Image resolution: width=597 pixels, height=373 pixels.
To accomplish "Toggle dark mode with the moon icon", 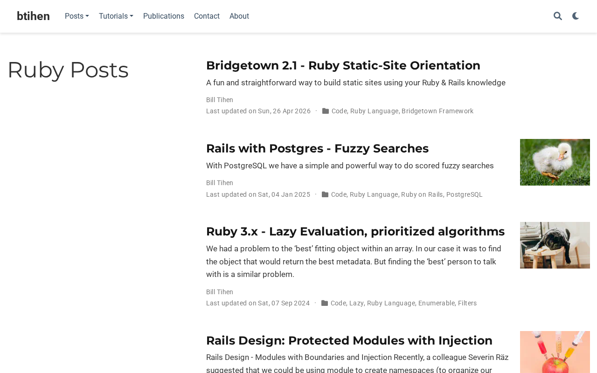I will pos(576,16).
